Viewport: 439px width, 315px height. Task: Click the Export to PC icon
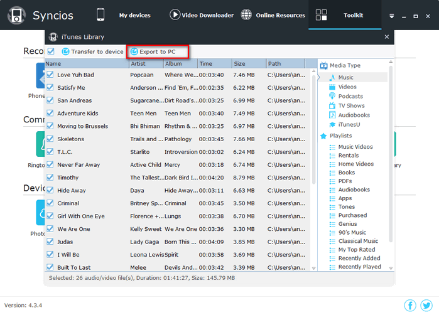(x=134, y=51)
